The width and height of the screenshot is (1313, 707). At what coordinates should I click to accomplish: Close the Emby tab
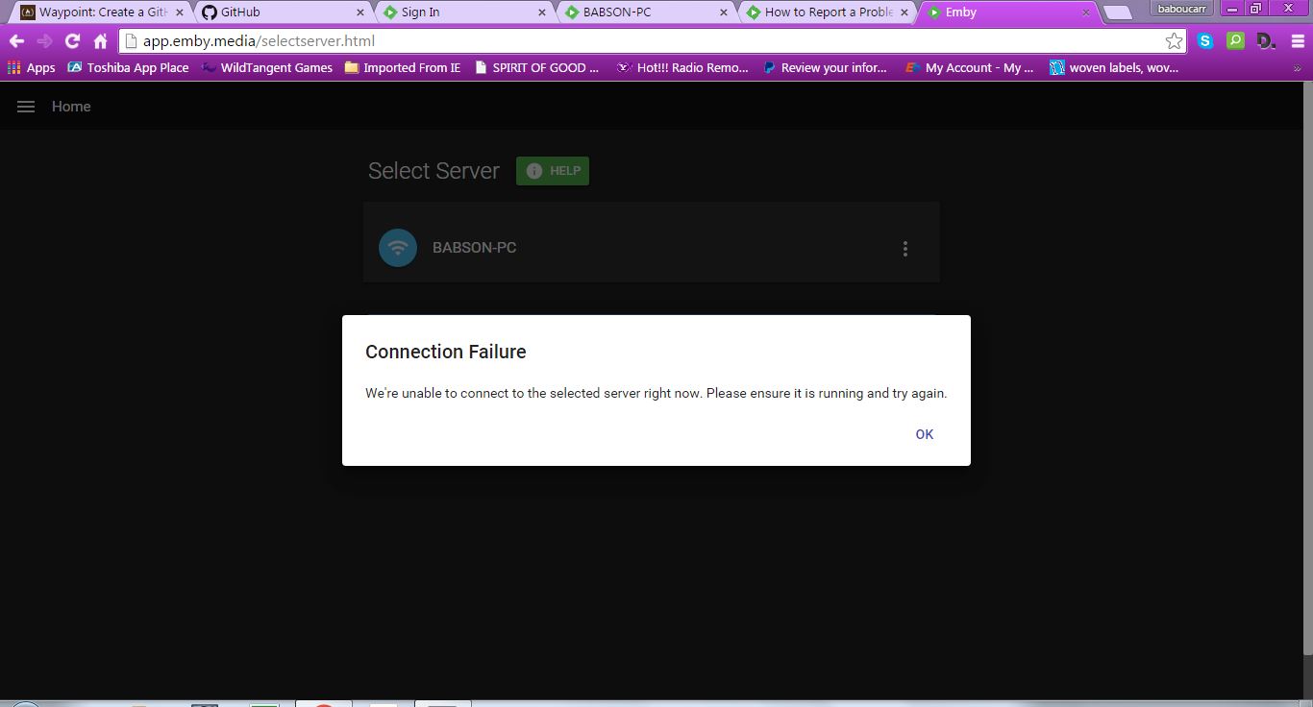tap(1086, 12)
